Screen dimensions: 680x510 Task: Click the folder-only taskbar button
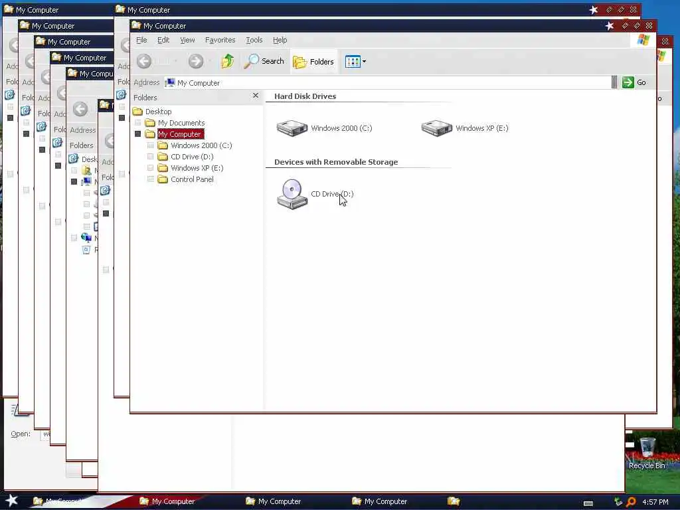click(x=454, y=501)
